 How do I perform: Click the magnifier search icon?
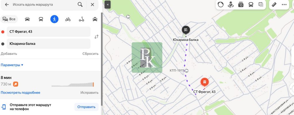[80, 5]
